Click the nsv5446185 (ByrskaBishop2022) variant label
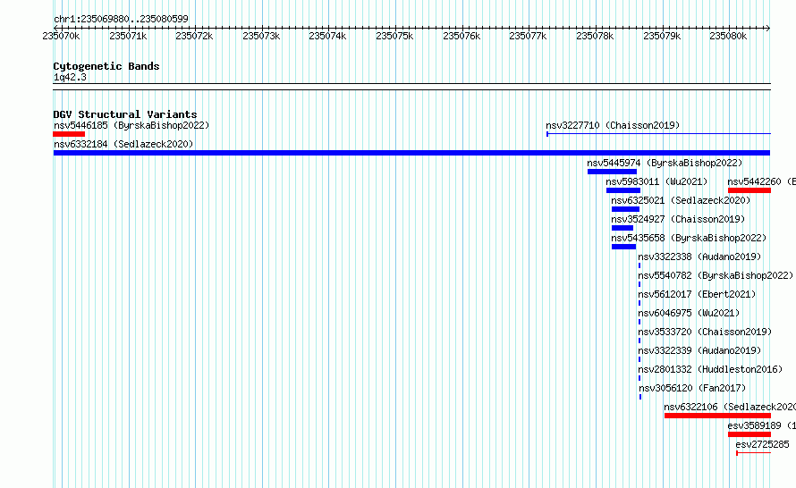Viewport: 796px width, 488px height. pyautogui.click(x=131, y=125)
